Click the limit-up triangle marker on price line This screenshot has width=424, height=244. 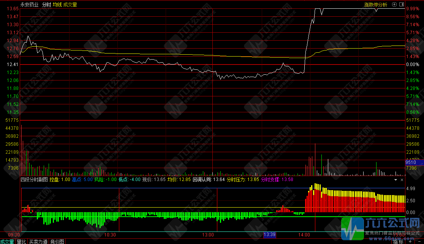376,10
